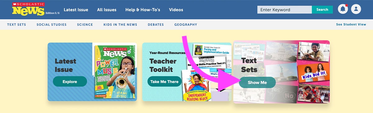
Task: Open Videos in the top navigation
Action: 176,10
